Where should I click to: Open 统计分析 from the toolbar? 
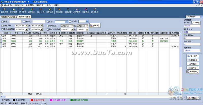41,10
